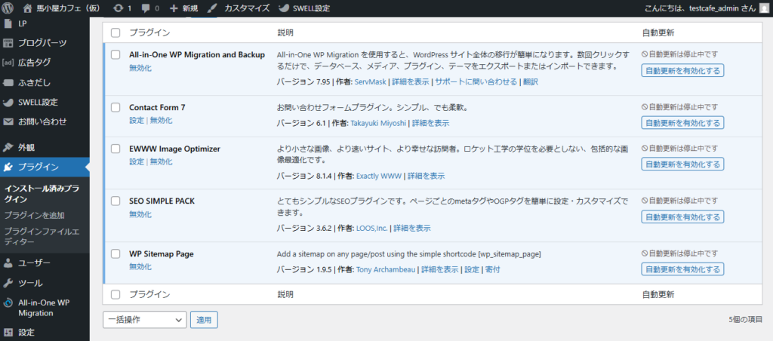Click the ブログパーツ grid icon
Screen dimensions: 773x341
[8, 43]
